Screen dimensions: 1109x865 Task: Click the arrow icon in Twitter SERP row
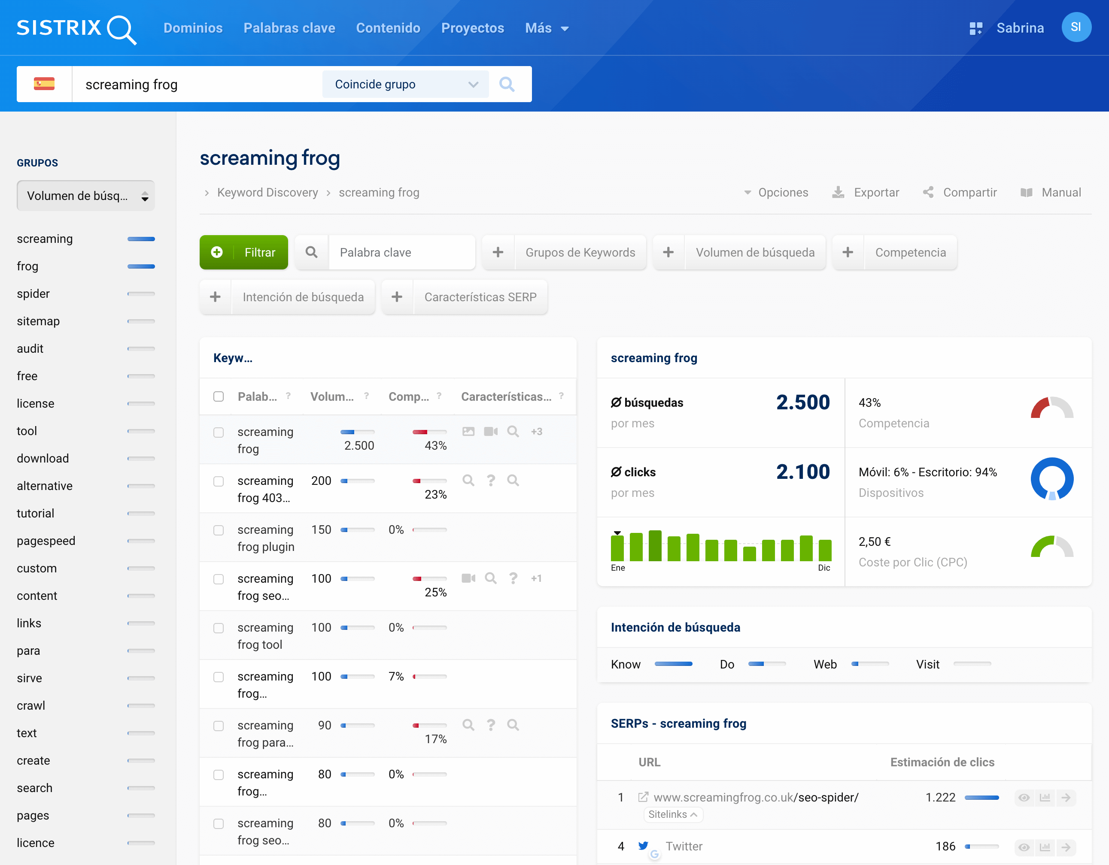[x=1066, y=847]
